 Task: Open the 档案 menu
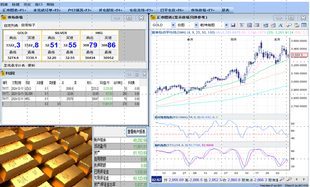pos(4,3)
